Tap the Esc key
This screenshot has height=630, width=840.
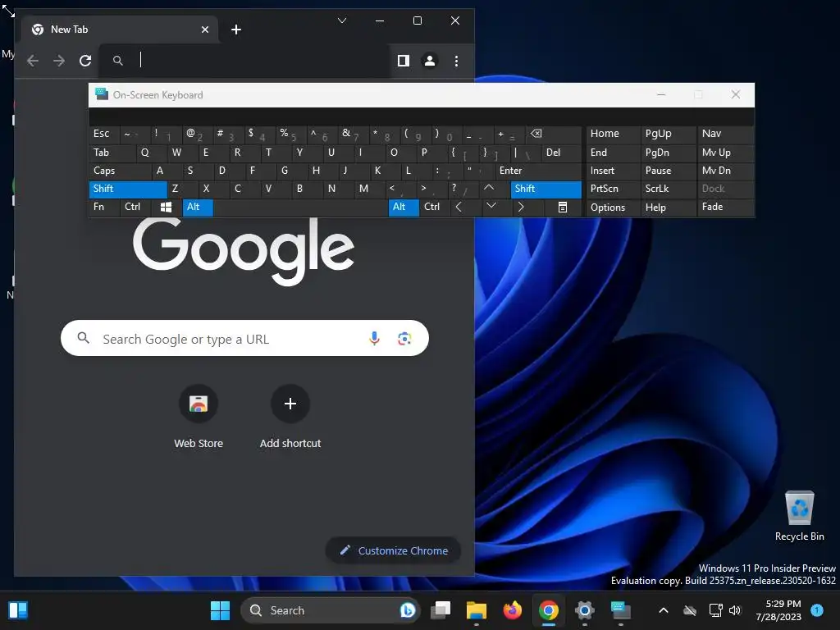pyautogui.click(x=104, y=134)
